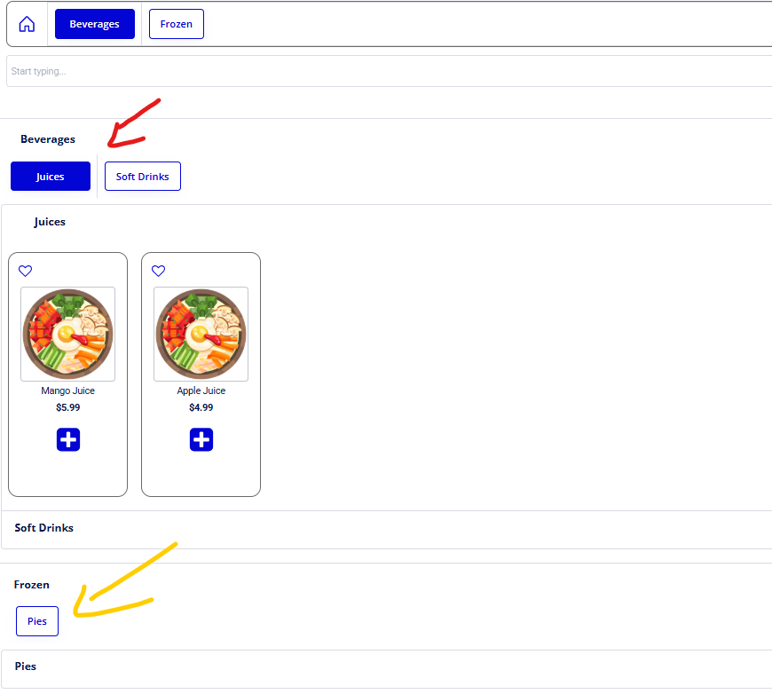Expand the Soft Drinks section
This screenshot has height=694, width=772.
tap(43, 527)
